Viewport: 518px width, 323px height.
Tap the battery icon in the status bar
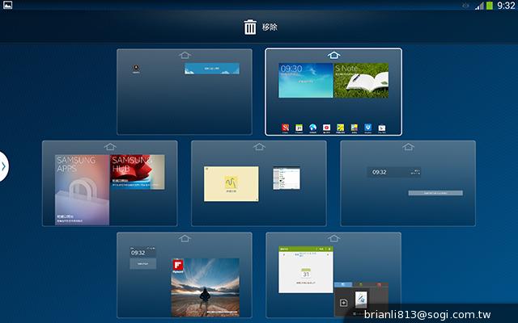(x=489, y=6)
